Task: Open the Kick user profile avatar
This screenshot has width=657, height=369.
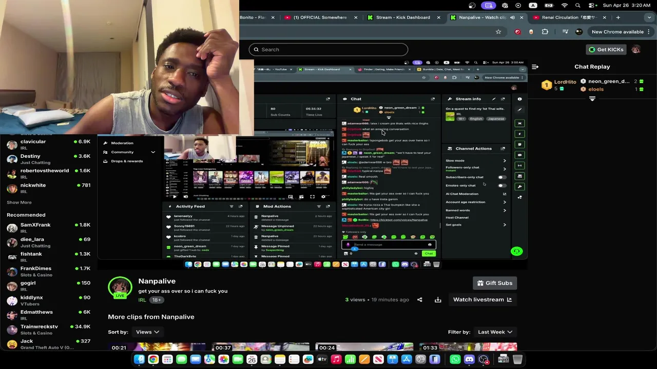Action: [636, 50]
